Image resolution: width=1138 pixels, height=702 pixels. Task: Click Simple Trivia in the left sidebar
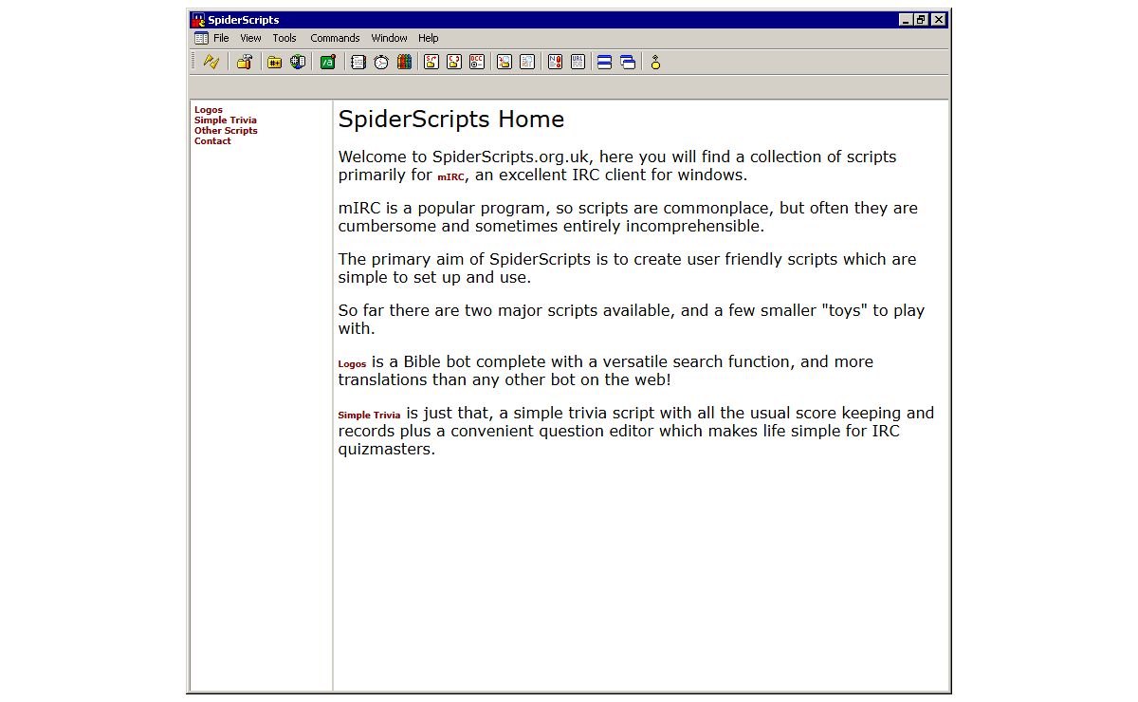tap(226, 120)
